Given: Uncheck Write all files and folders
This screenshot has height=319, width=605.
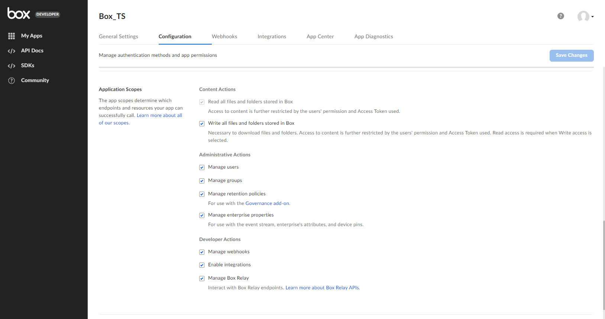Looking at the screenshot, I should pyautogui.click(x=202, y=124).
